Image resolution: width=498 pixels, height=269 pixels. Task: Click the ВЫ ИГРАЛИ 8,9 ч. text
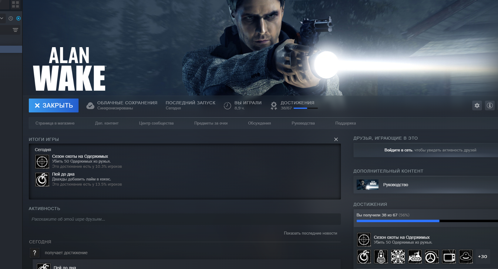click(248, 105)
